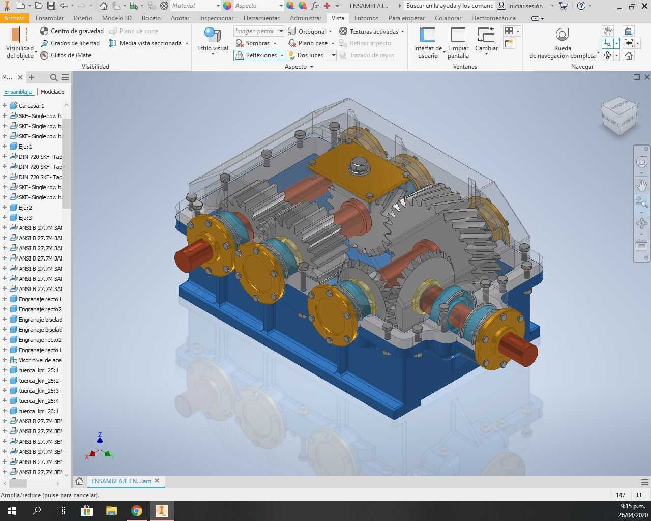Open the browser panel hamburger menu

pyautogui.click(x=65, y=77)
